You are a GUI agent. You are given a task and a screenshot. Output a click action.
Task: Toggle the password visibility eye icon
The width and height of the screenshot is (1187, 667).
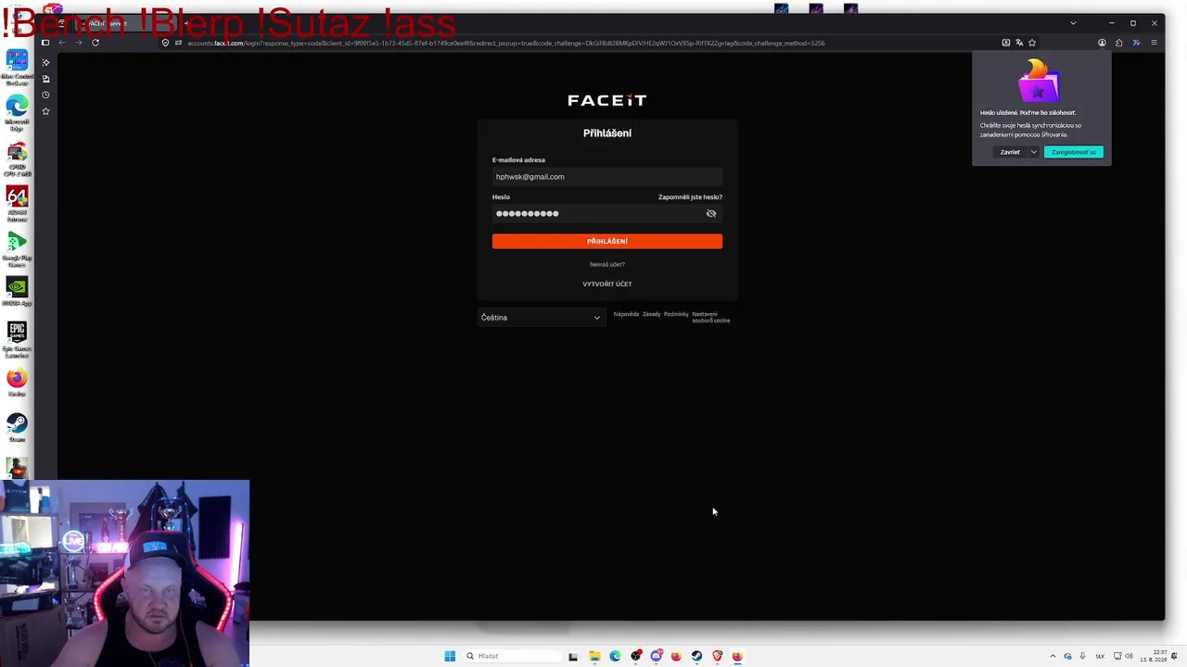click(711, 214)
